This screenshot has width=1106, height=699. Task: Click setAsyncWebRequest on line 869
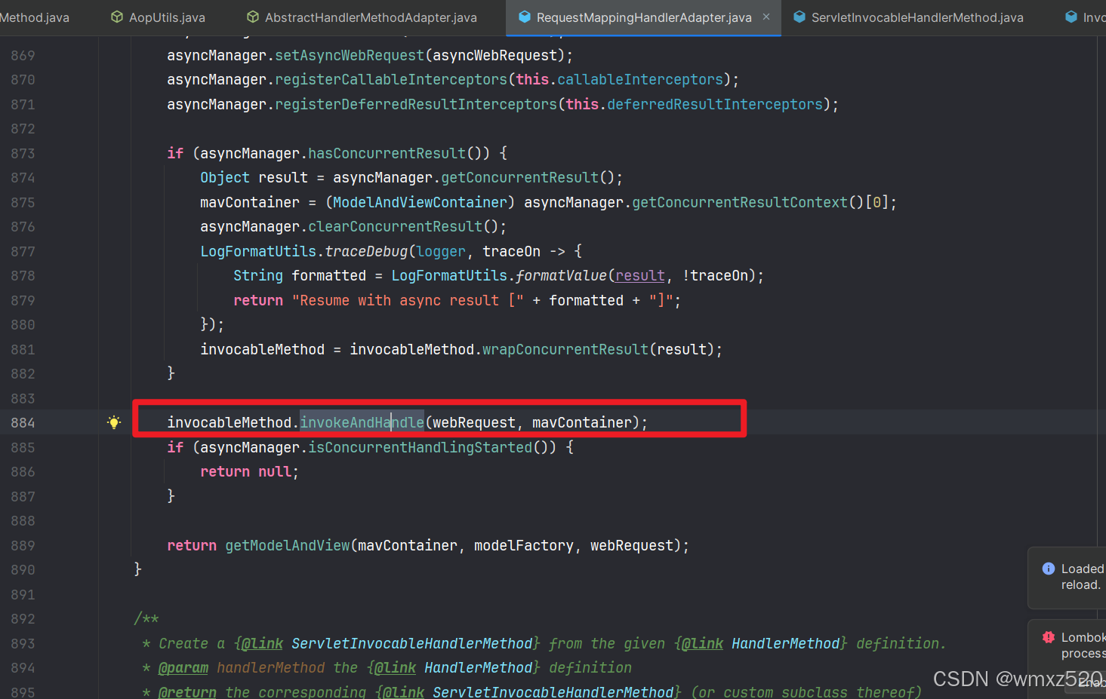(350, 56)
